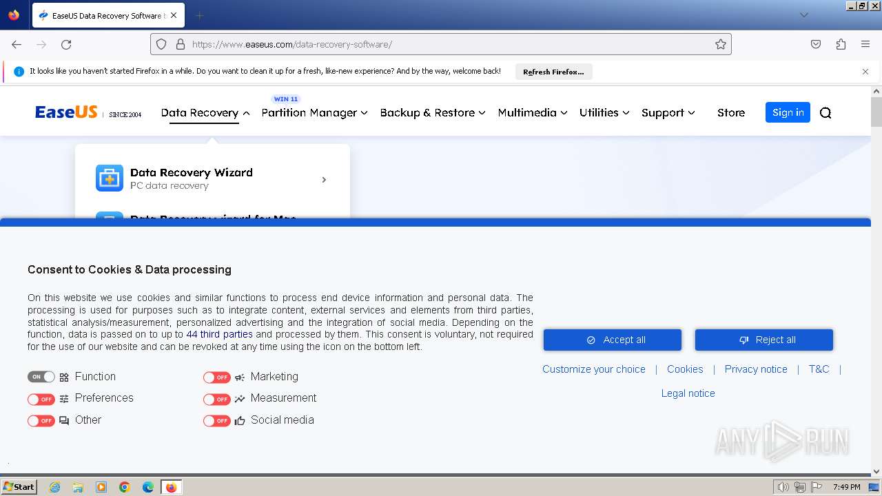Image resolution: width=882 pixels, height=496 pixels.
Task: Open Customize your choice link
Action: click(594, 369)
